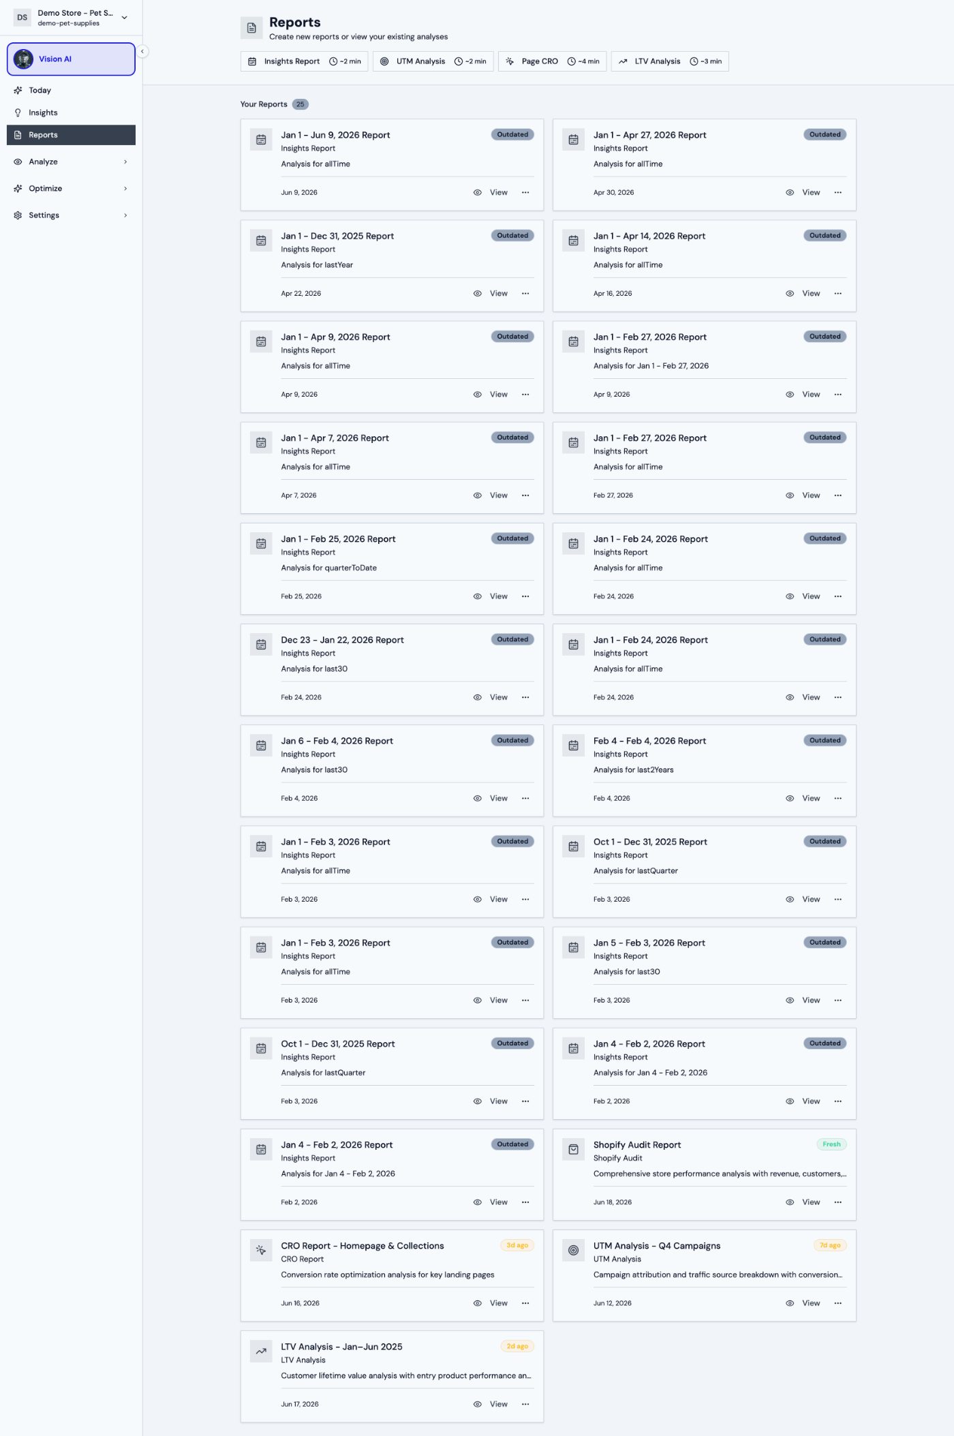The height and width of the screenshot is (1436, 954).
Task: Expand the Analyze sidebar section
Action: tap(71, 162)
